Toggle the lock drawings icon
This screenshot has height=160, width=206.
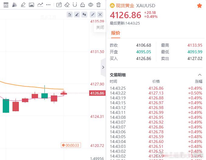point(82,5)
